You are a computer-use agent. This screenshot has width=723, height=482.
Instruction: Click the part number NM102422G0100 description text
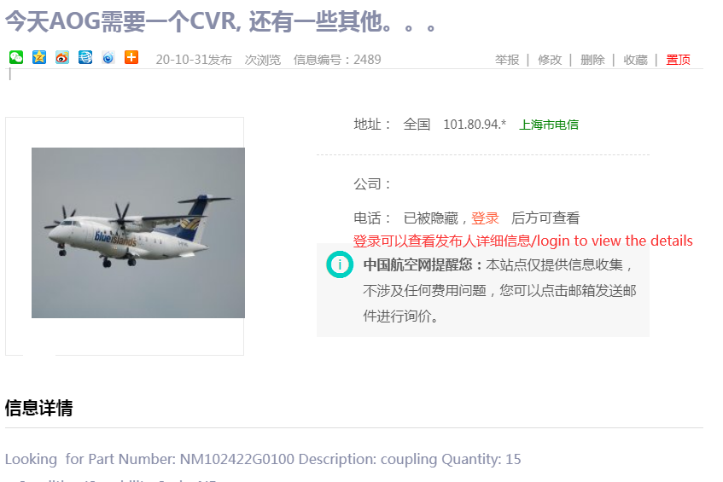tap(263, 459)
